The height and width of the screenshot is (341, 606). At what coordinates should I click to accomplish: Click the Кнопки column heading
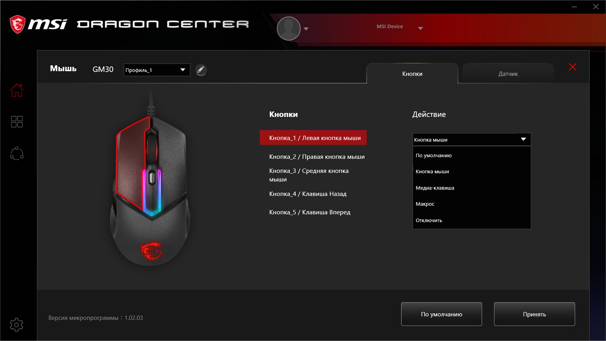(283, 115)
